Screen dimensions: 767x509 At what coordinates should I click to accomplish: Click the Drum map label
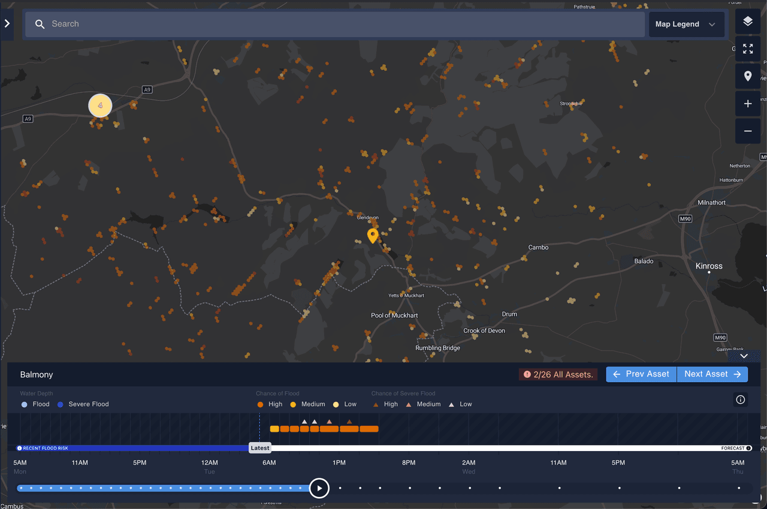(x=509, y=314)
